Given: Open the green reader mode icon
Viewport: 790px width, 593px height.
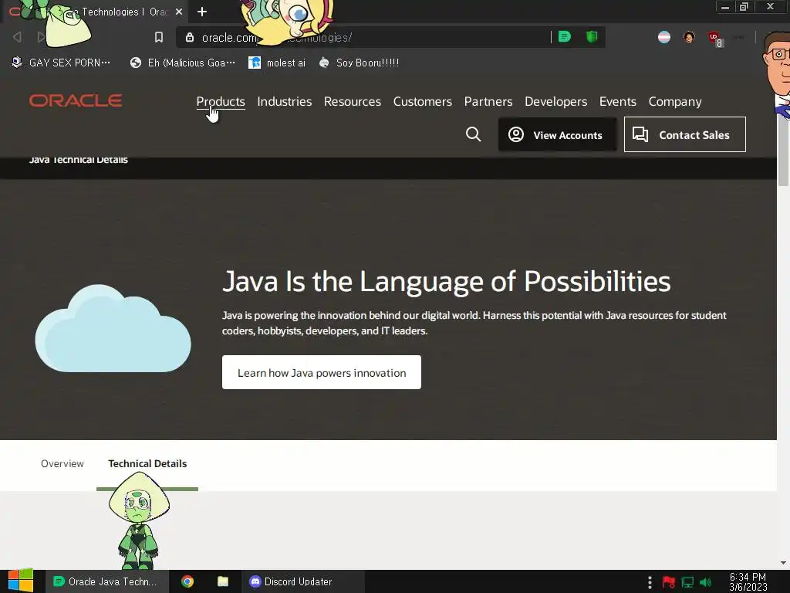Looking at the screenshot, I should tap(565, 37).
